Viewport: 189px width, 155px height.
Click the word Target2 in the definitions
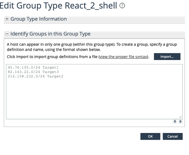coord(55,76)
